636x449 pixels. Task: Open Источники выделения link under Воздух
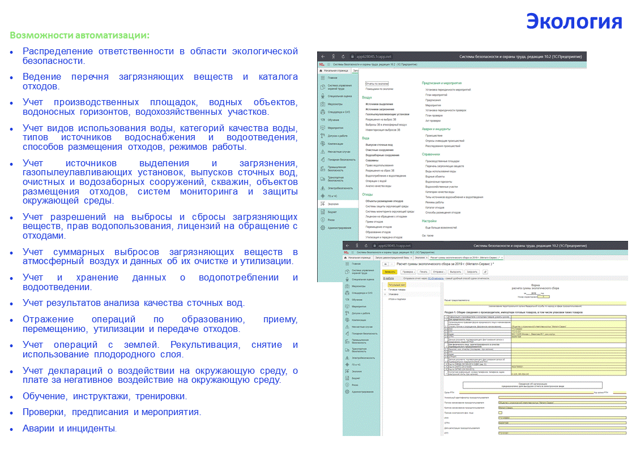point(379,104)
